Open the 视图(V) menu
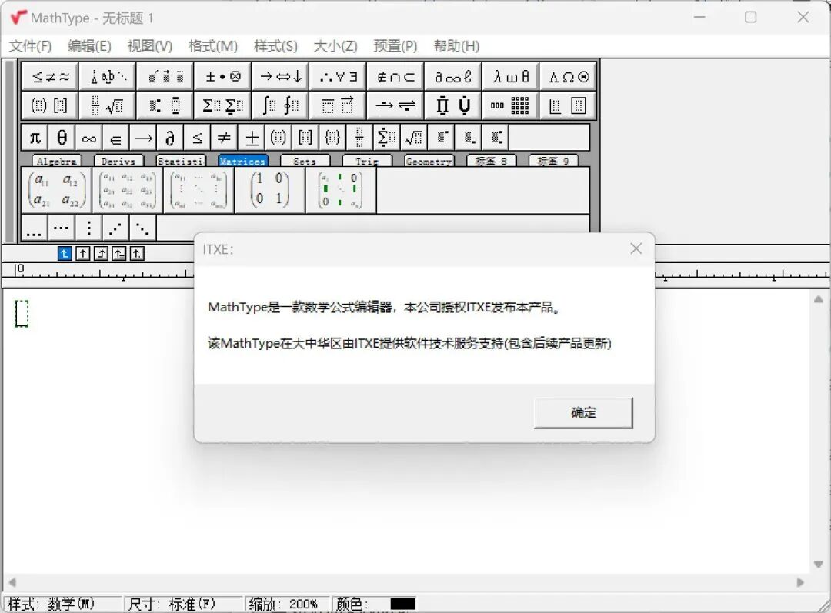Viewport: 831px width, 613px height. click(x=150, y=46)
